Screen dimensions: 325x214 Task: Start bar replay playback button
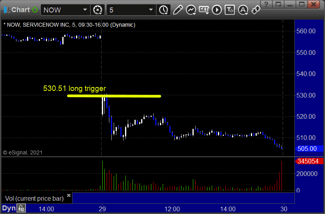(x=217, y=10)
